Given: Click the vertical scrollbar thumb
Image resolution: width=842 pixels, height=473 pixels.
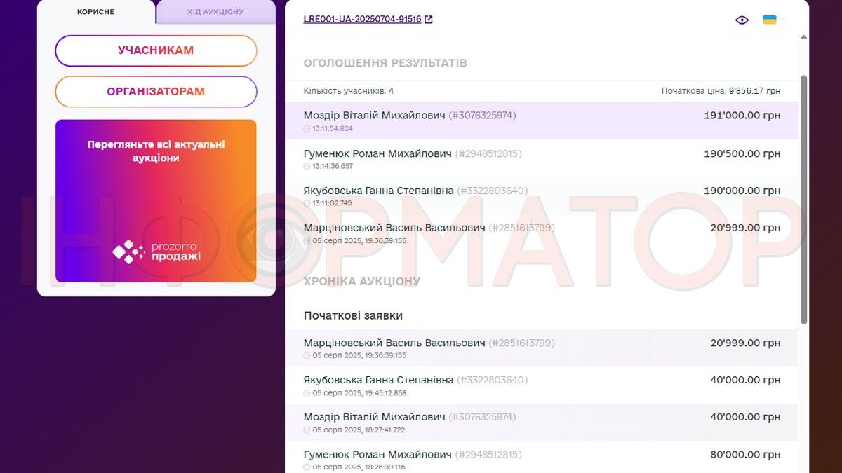Looking at the screenshot, I should [803, 200].
